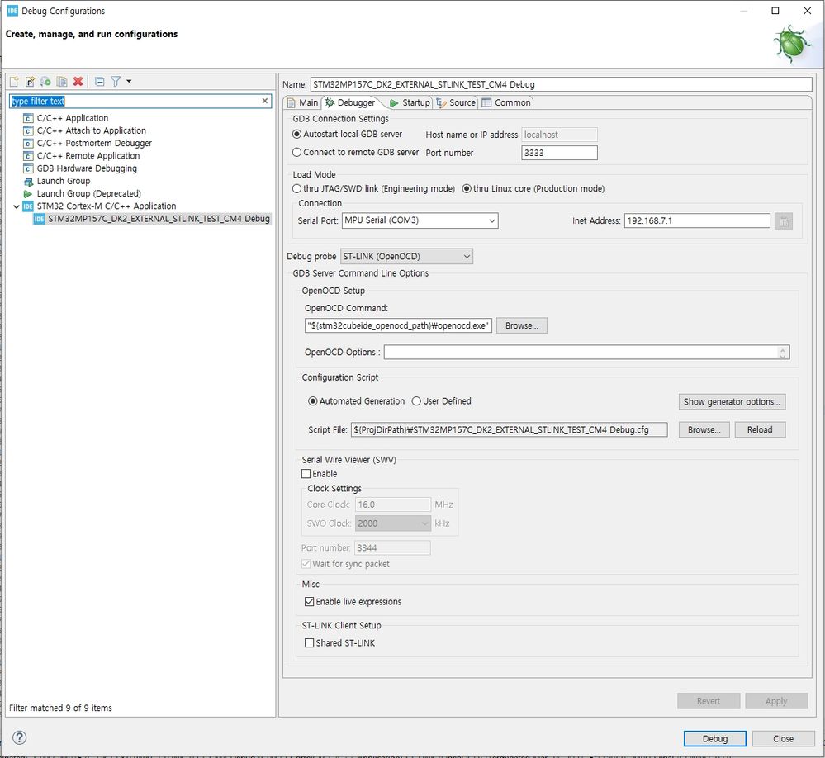Select C/C++ Remote Application item

pyautogui.click(x=88, y=156)
